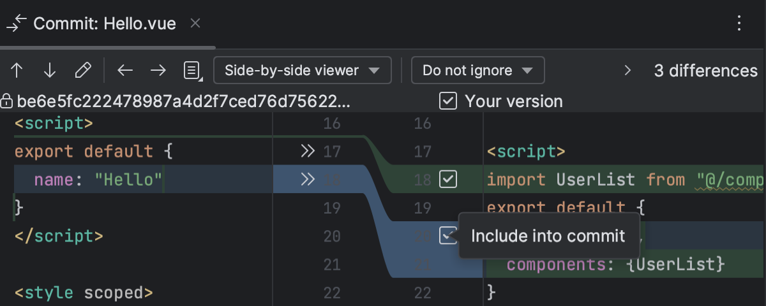Screen dimensions: 766x306
Task: Open the go-to-changed-file list icon
Action: (192, 70)
